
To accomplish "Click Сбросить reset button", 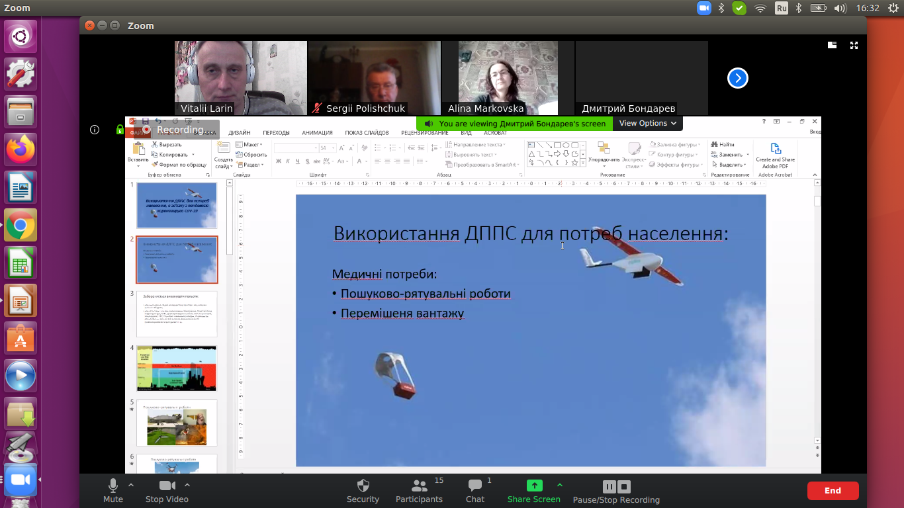I will coord(251,155).
